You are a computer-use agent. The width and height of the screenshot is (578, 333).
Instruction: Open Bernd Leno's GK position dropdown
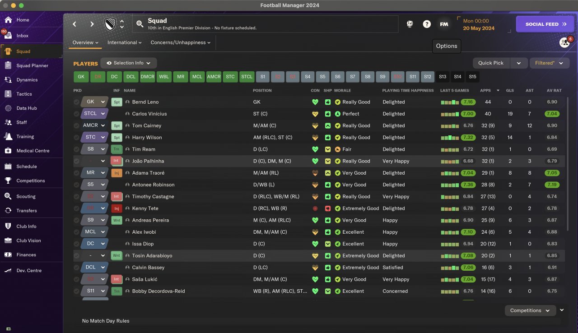coord(94,102)
